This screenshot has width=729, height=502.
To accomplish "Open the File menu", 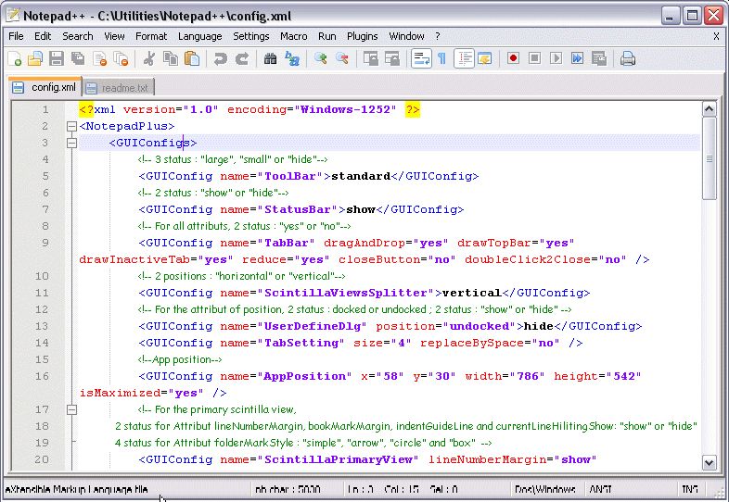I will [16, 36].
